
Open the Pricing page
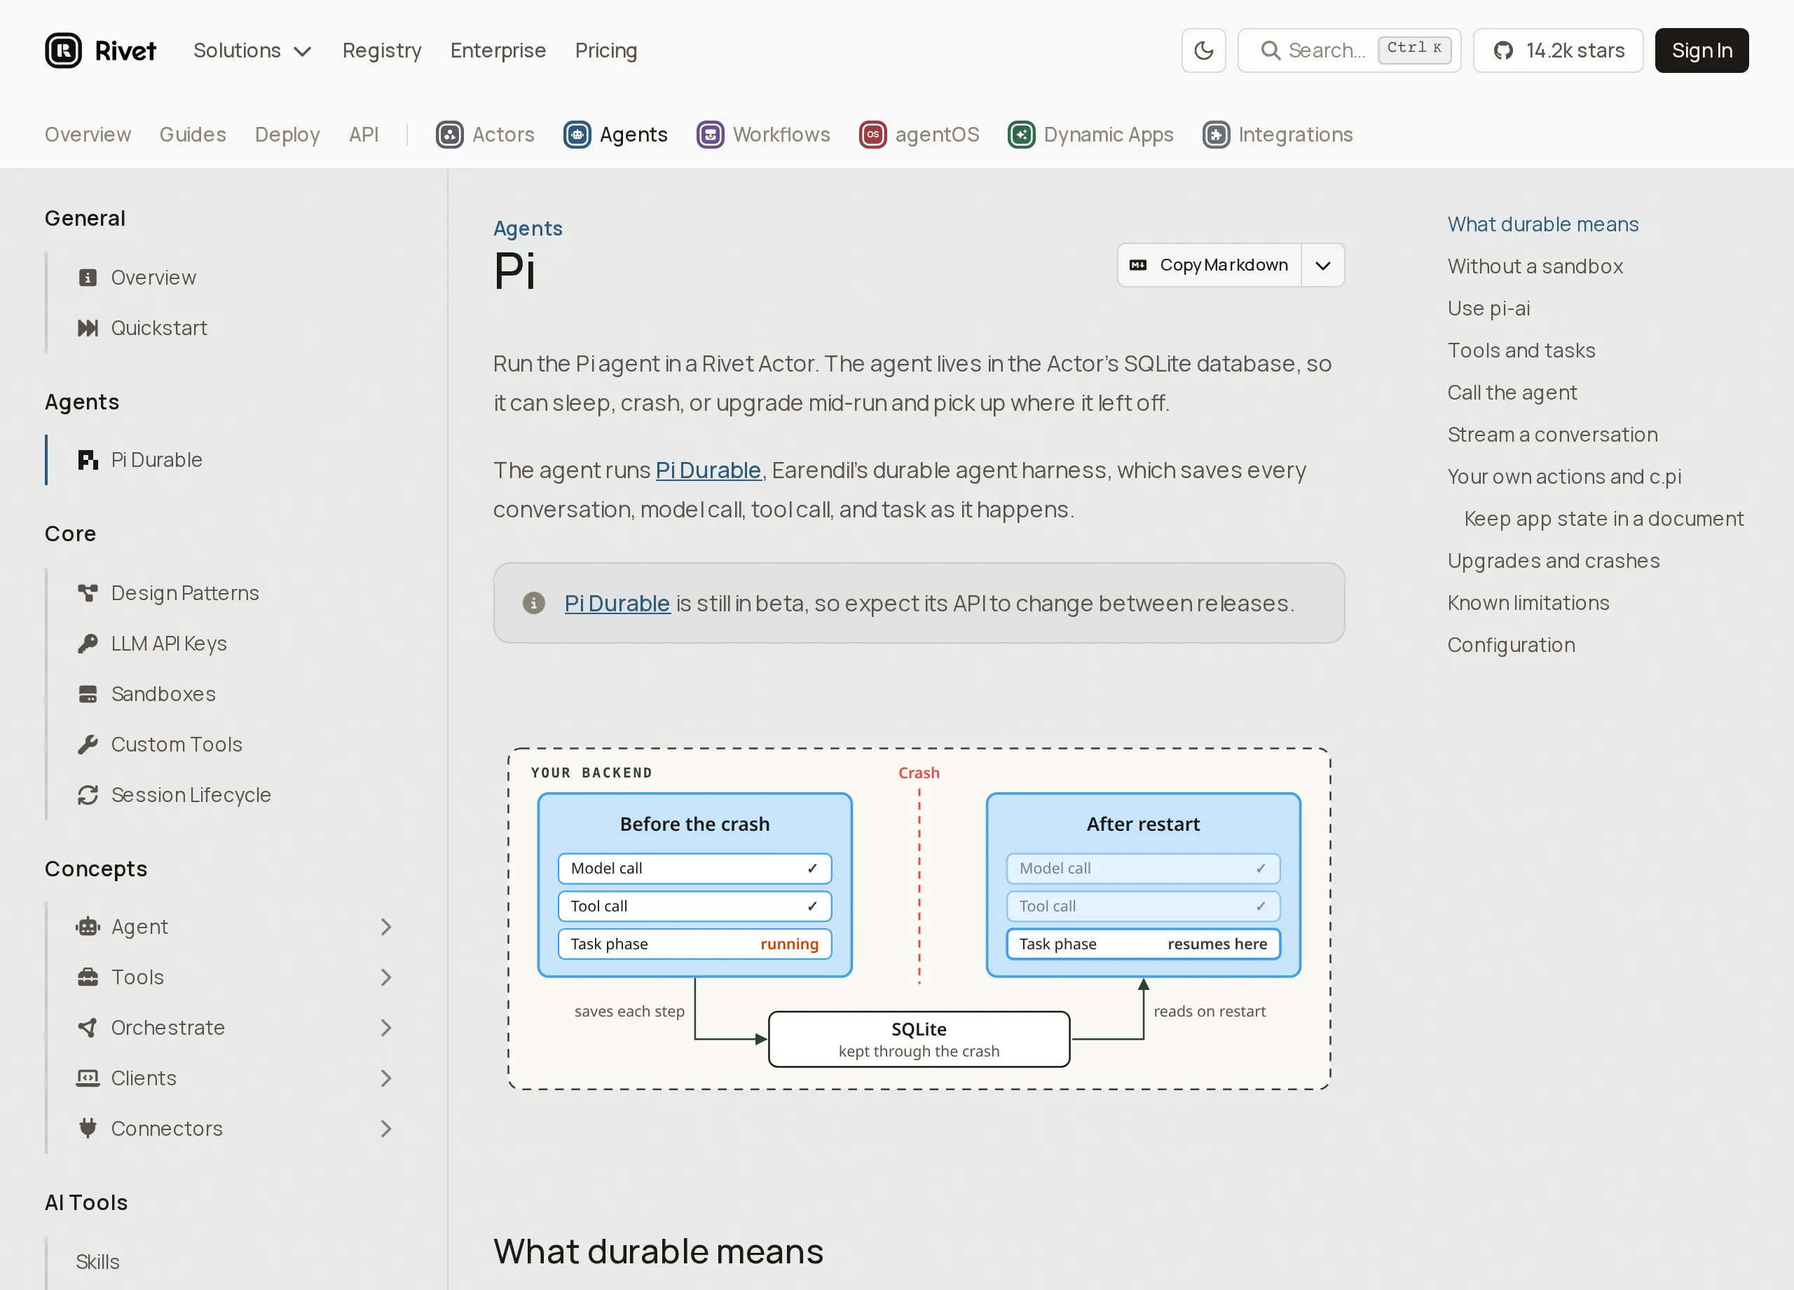point(606,50)
